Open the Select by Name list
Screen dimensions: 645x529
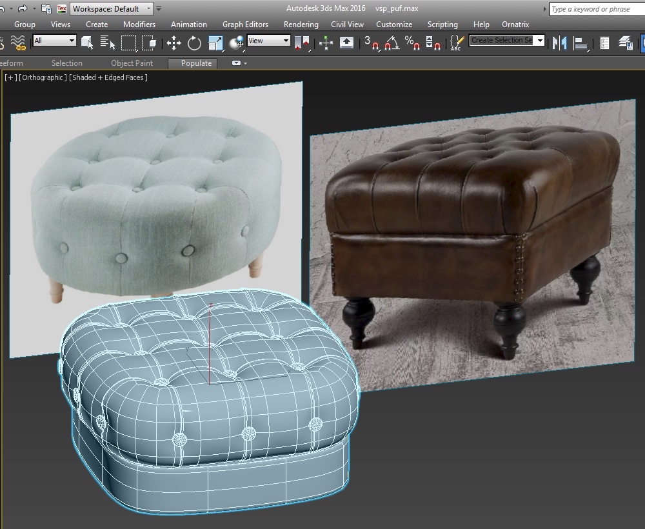pos(107,43)
